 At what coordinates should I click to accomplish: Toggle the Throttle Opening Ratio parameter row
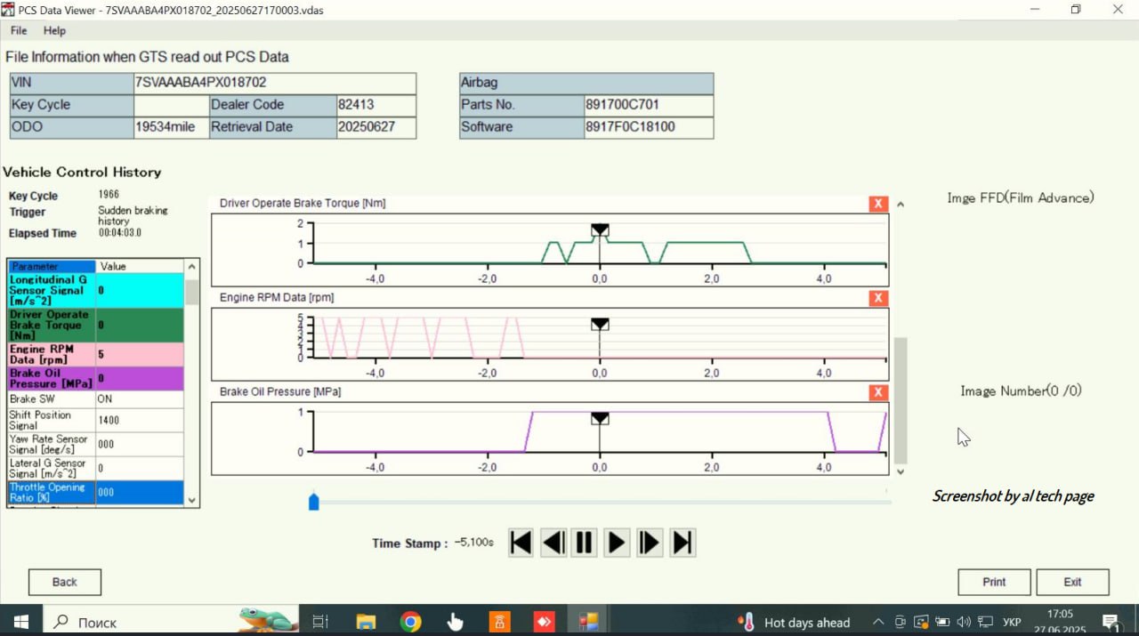[x=51, y=492]
